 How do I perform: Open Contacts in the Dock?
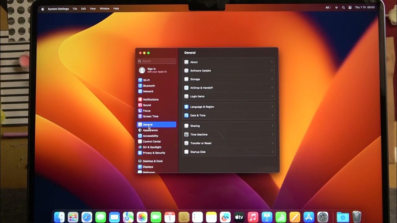pos(184,217)
